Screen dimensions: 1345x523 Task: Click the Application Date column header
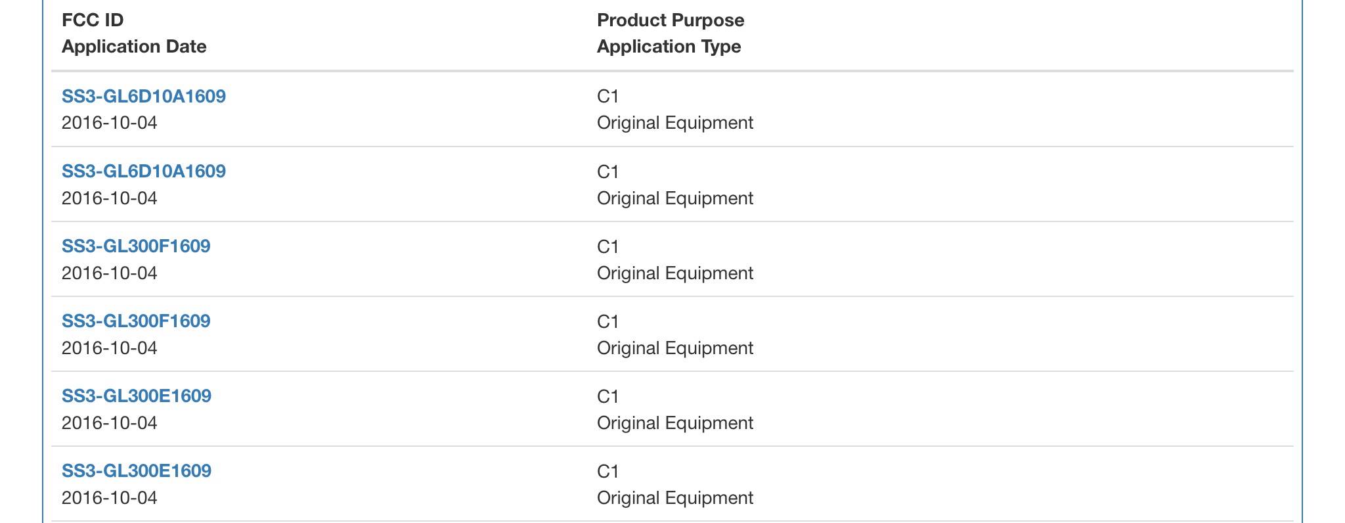click(x=134, y=47)
